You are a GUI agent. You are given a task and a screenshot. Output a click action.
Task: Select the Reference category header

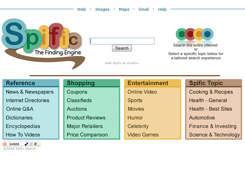pyautogui.click(x=20, y=83)
